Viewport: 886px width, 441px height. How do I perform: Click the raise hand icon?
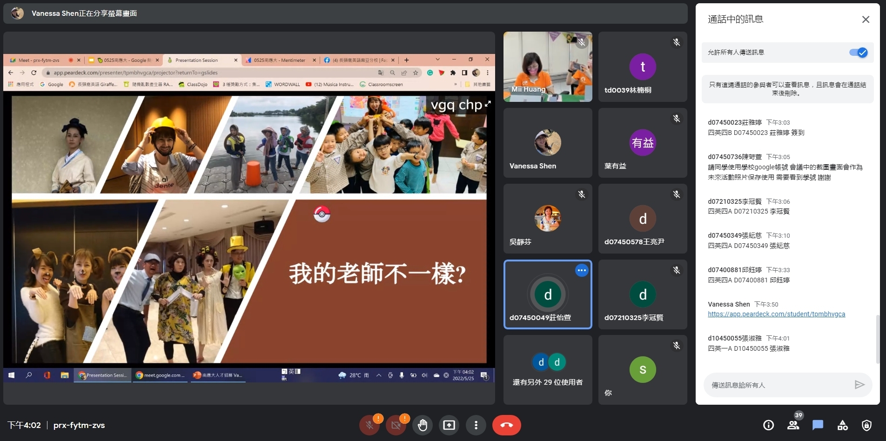pyautogui.click(x=423, y=425)
